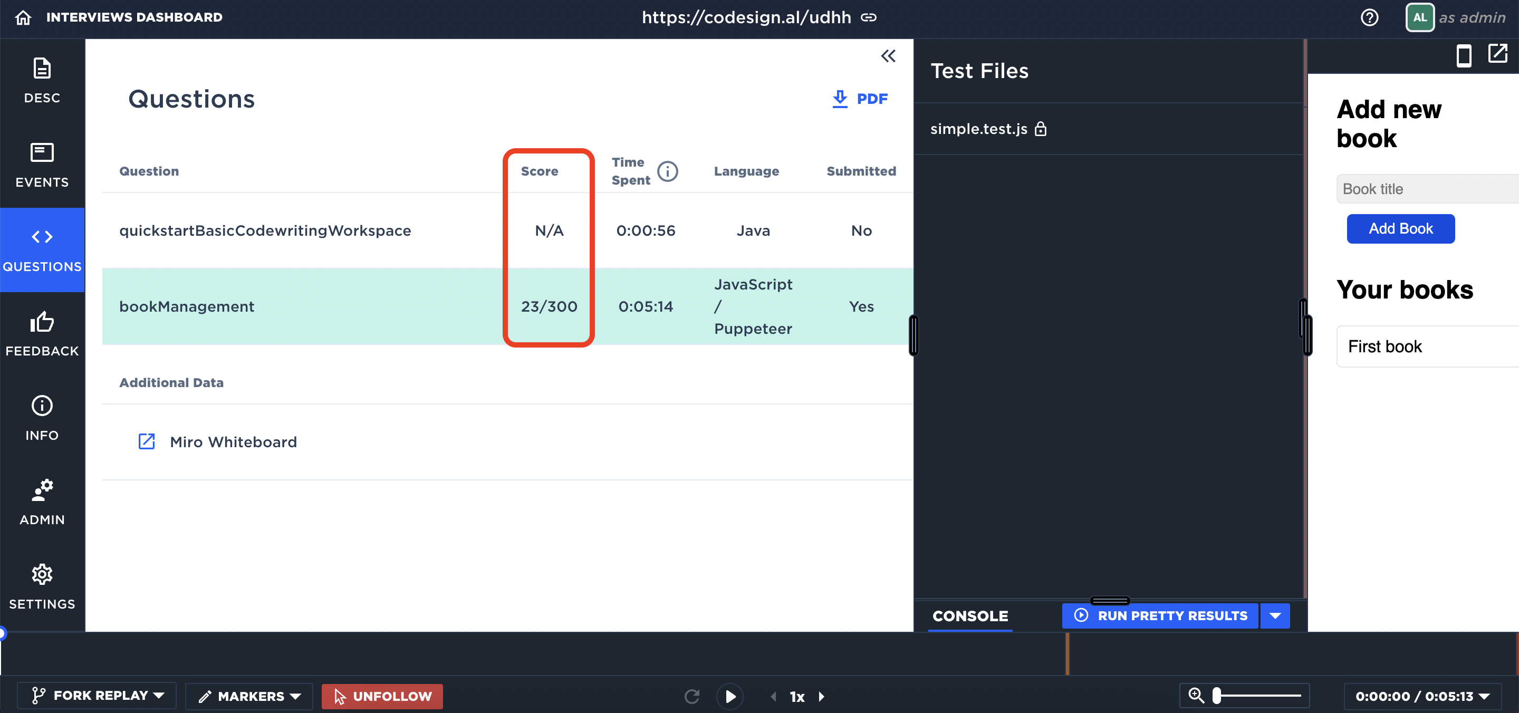Screen dimensions: 1519x713
Task: Go to home via house icon
Action: [23, 18]
